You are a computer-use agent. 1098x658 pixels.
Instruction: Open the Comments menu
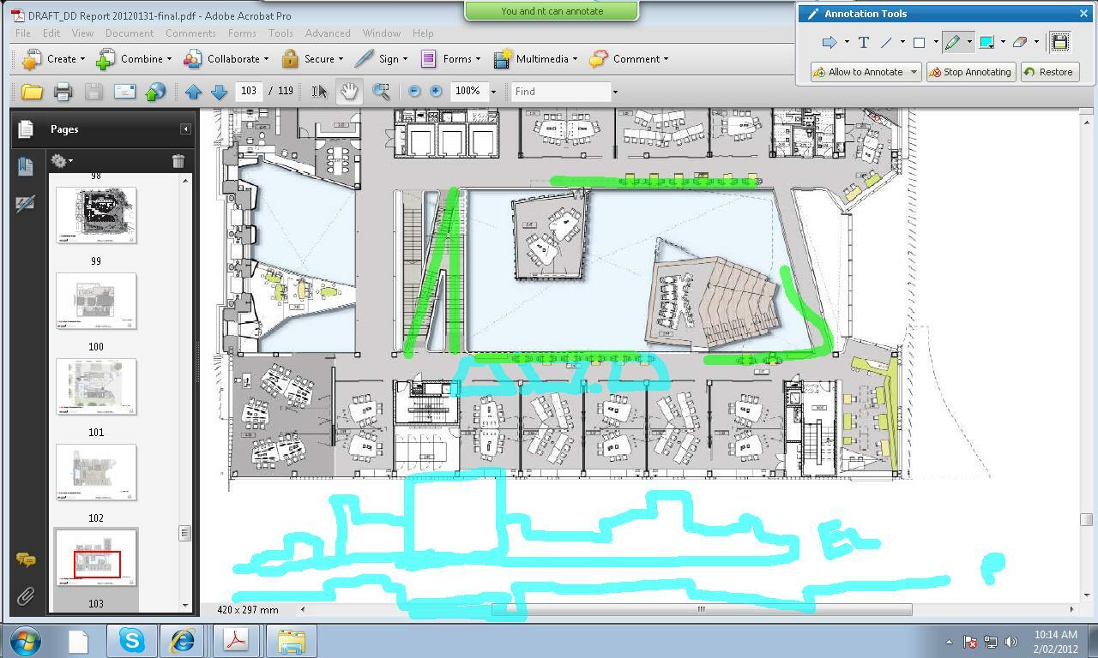[x=190, y=33]
